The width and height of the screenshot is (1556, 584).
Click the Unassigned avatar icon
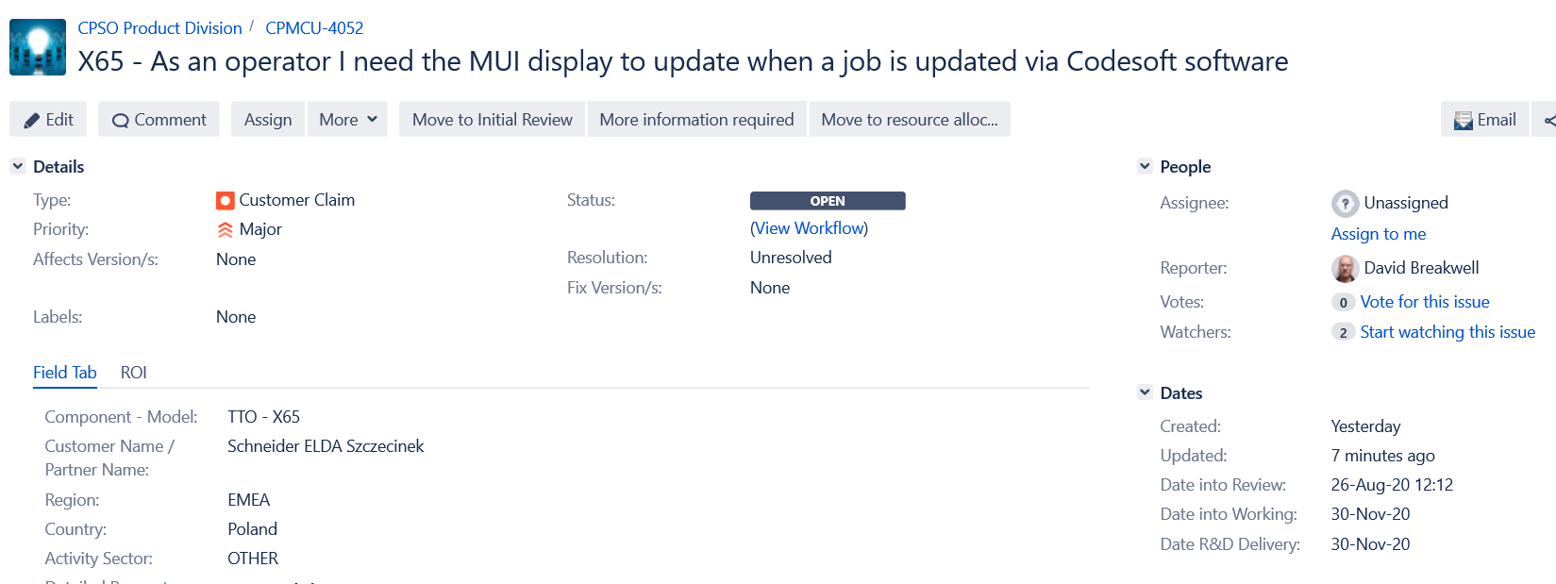coord(1345,203)
